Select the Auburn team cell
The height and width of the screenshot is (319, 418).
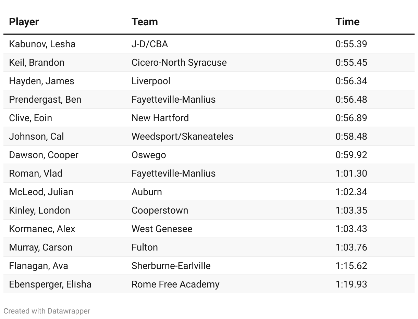pyautogui.click(x=147, y=192)
